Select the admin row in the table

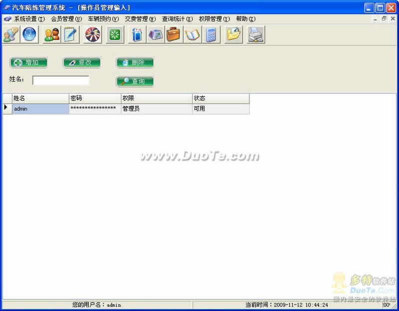tap(40, 109)
